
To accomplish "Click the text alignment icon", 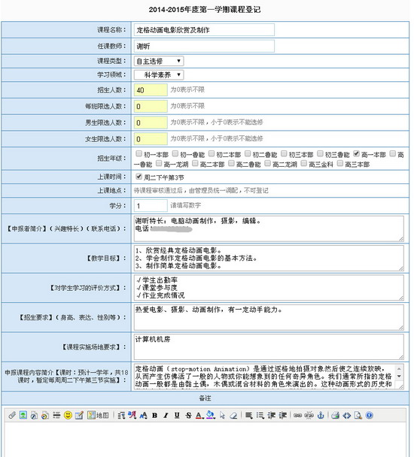I will click(248, 416).
